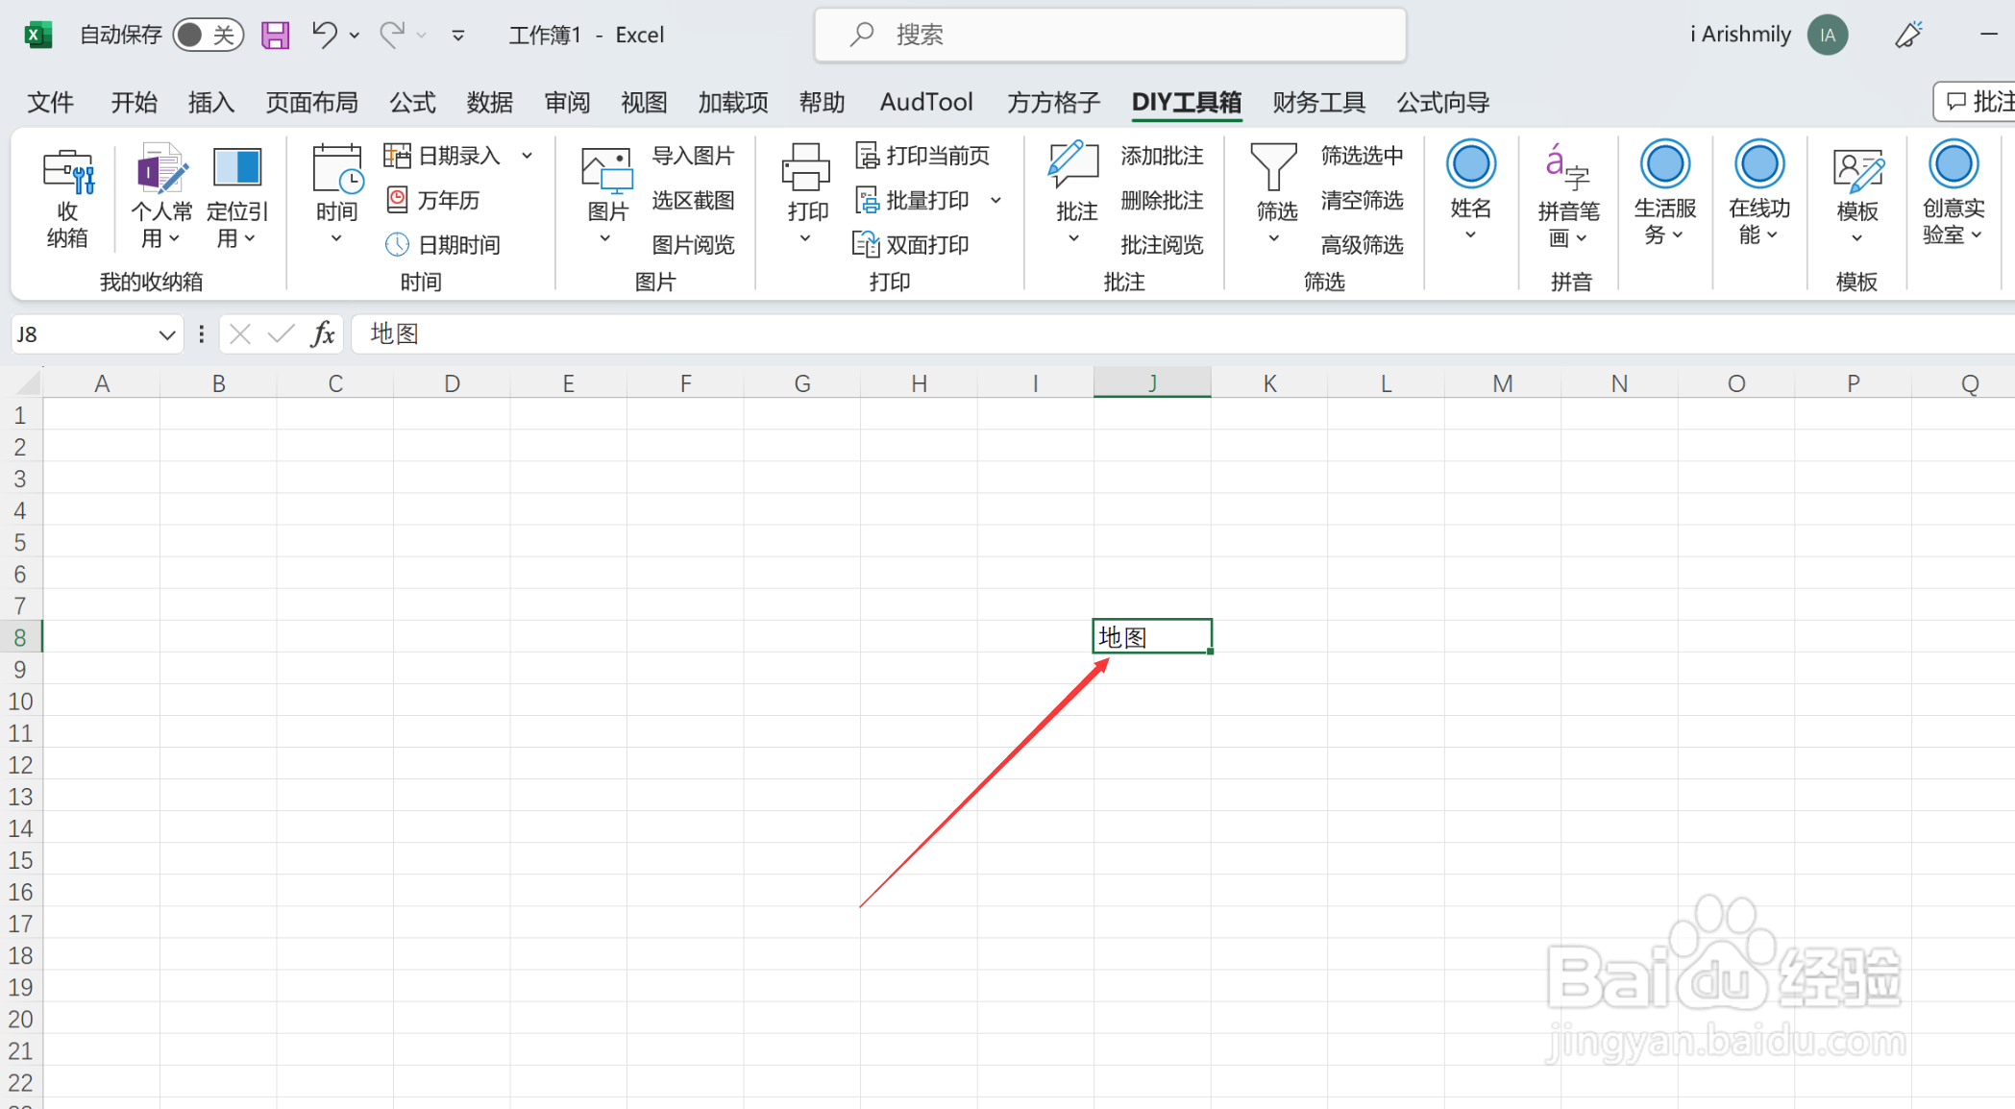Toggle the AutoSave switch
The width and height of the screenshot is (2015, 1109).
click(x=208, y=36)
